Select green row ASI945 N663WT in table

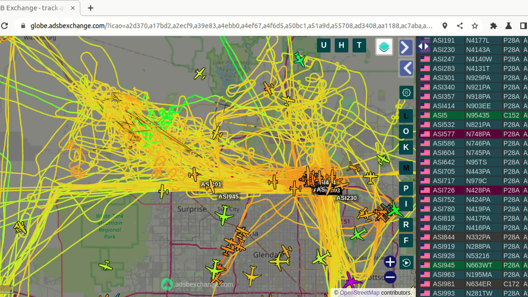tap(474, 266)
